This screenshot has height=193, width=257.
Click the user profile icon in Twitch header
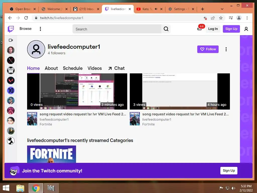click(246, 29)
